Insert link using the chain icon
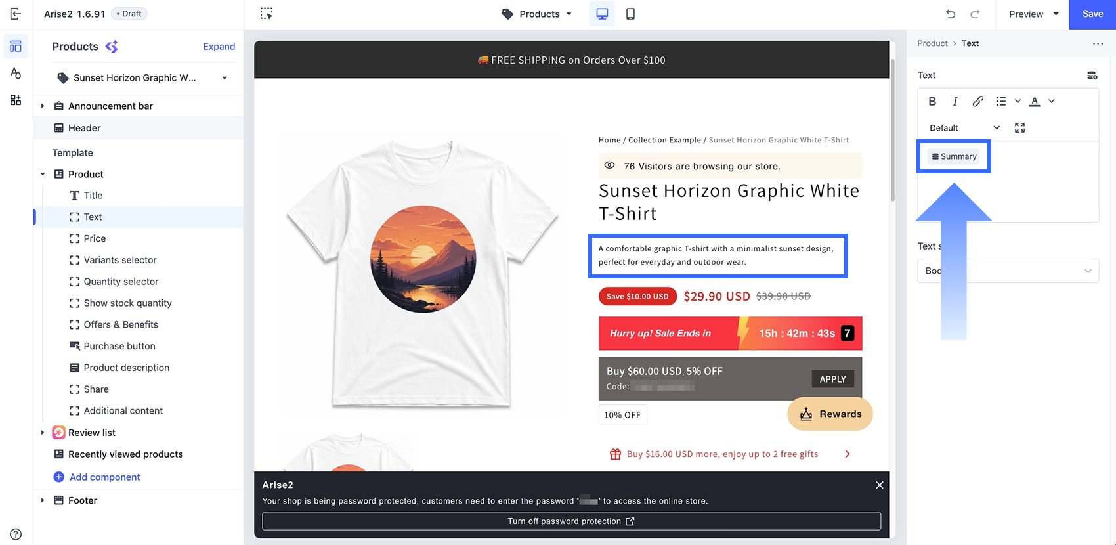Viewport: 1116px width, 545px height. [x=978, y=101]
